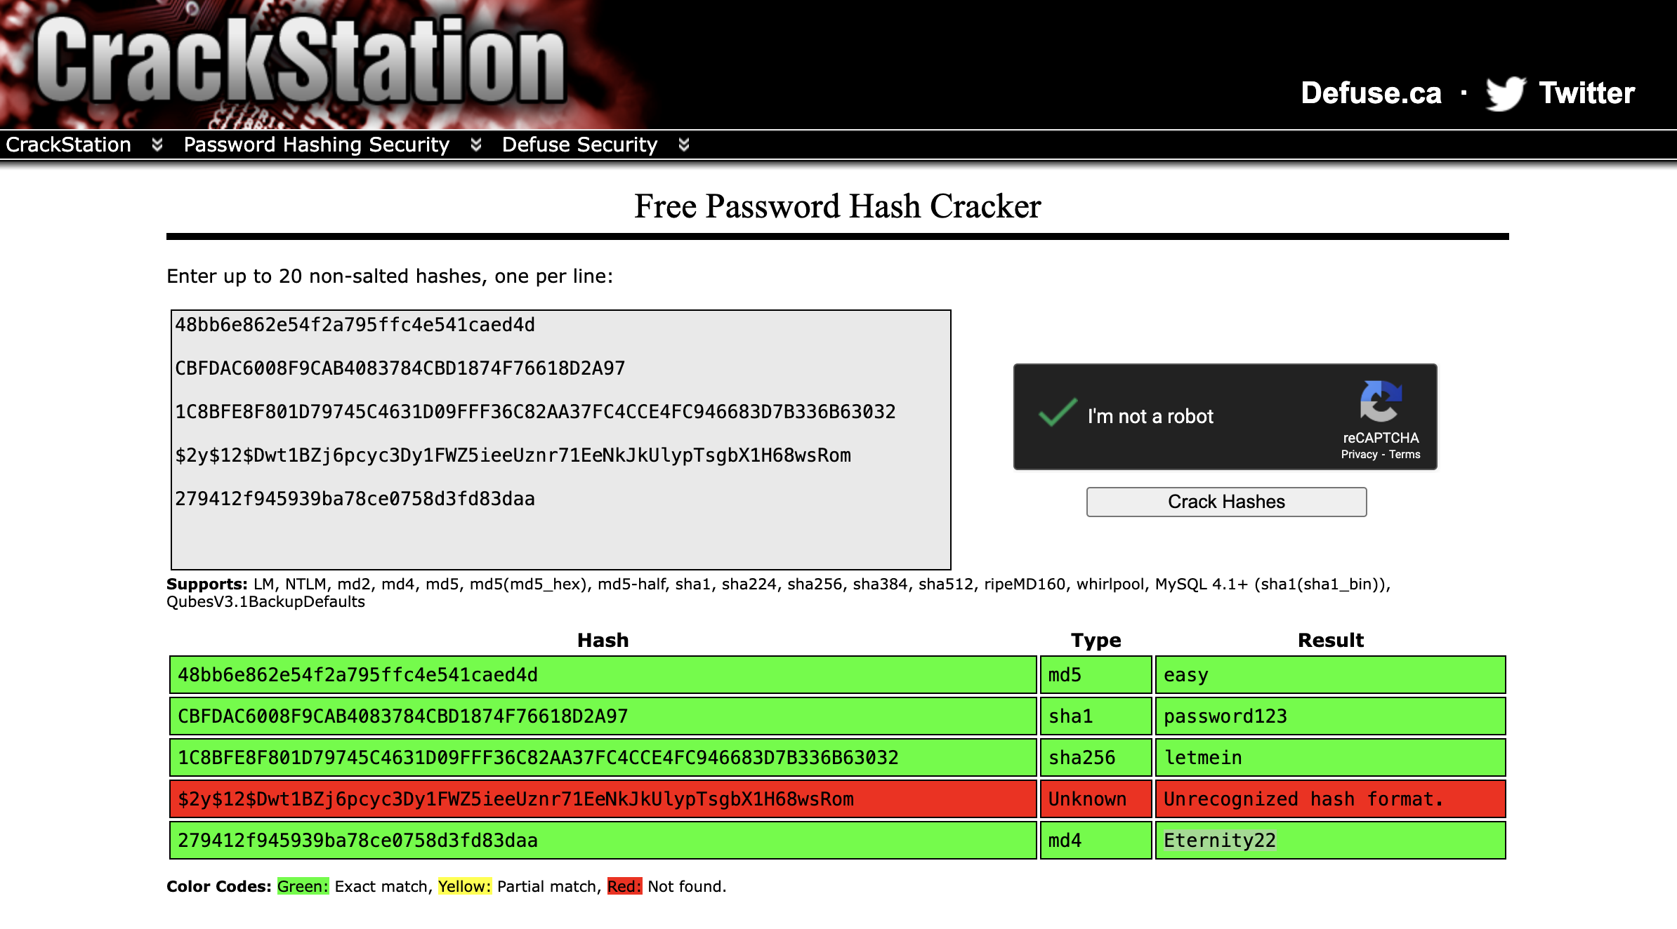Image resolution: width=1677 pixels, height=929 pixels.
Task: Open the CrackStation nav menu item
Action: [x=69, y=145]
